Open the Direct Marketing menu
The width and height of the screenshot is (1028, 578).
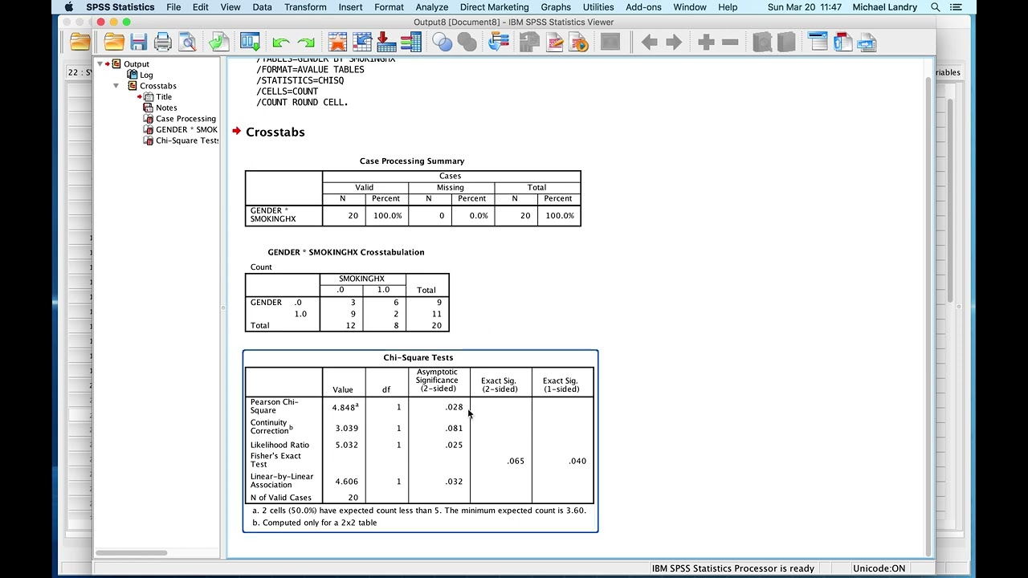click(494, 7)
